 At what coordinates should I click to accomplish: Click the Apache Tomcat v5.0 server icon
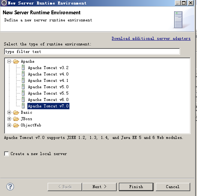[23, 87]
